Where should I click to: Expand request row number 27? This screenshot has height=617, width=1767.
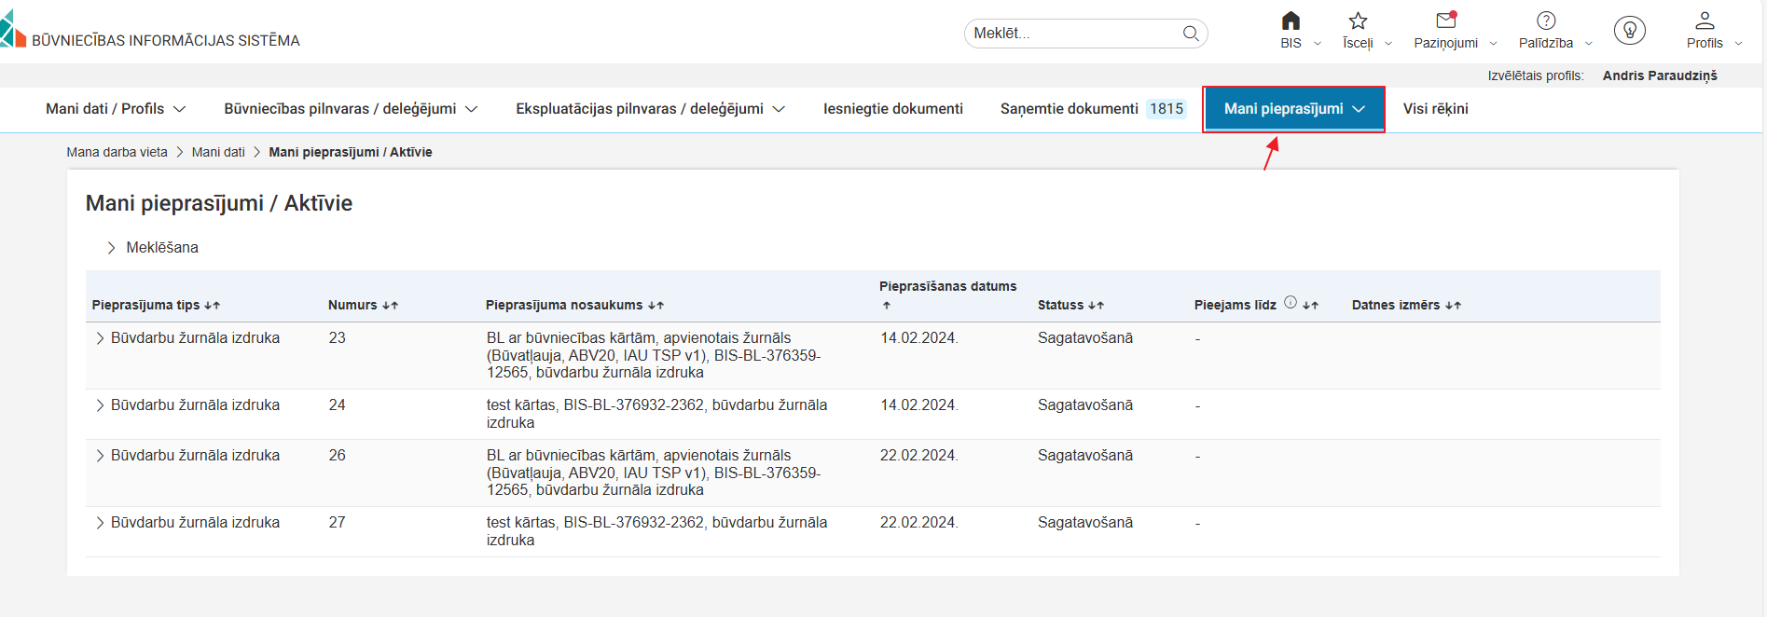[x=100, y=523]
